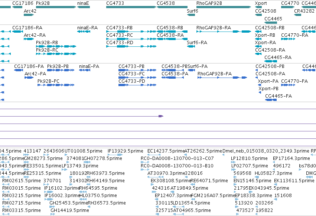Click the AT30970.3prime EST label
The width and height of the screenshot is (316, 216).
166,173
